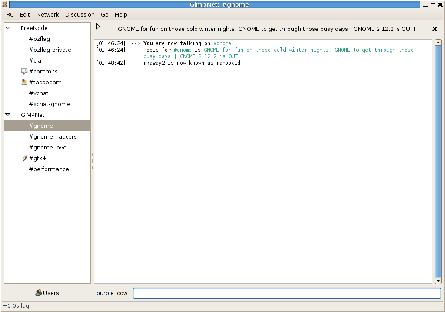Click the purple_cow nickname button
Viewport: 445px width, 312px height.
112,293
